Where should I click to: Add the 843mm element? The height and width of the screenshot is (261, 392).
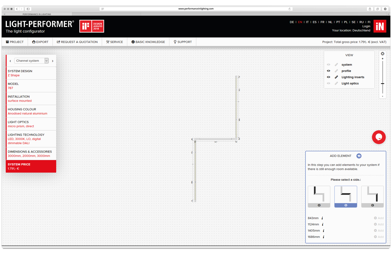tap(379, 218)
